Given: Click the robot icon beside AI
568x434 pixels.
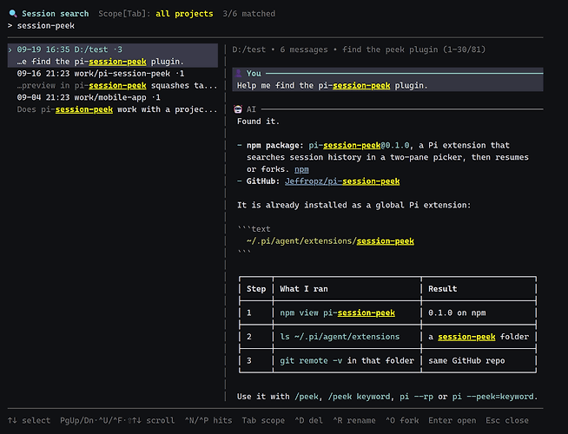Looking at the screenshot, I should [238, 109].
